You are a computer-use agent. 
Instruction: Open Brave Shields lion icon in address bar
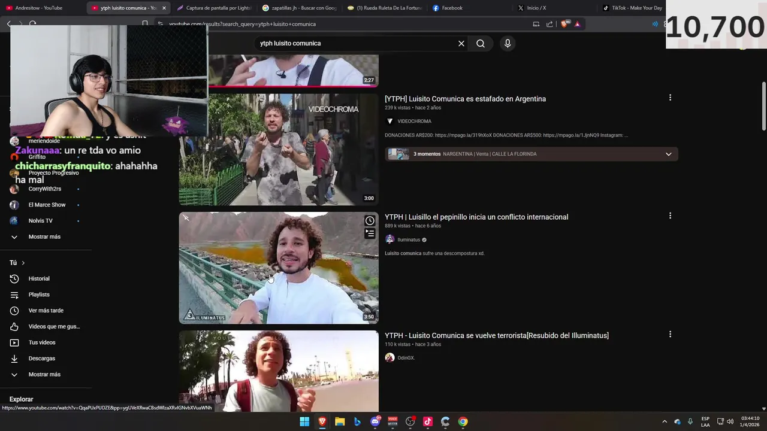click(x=564, y=24)
